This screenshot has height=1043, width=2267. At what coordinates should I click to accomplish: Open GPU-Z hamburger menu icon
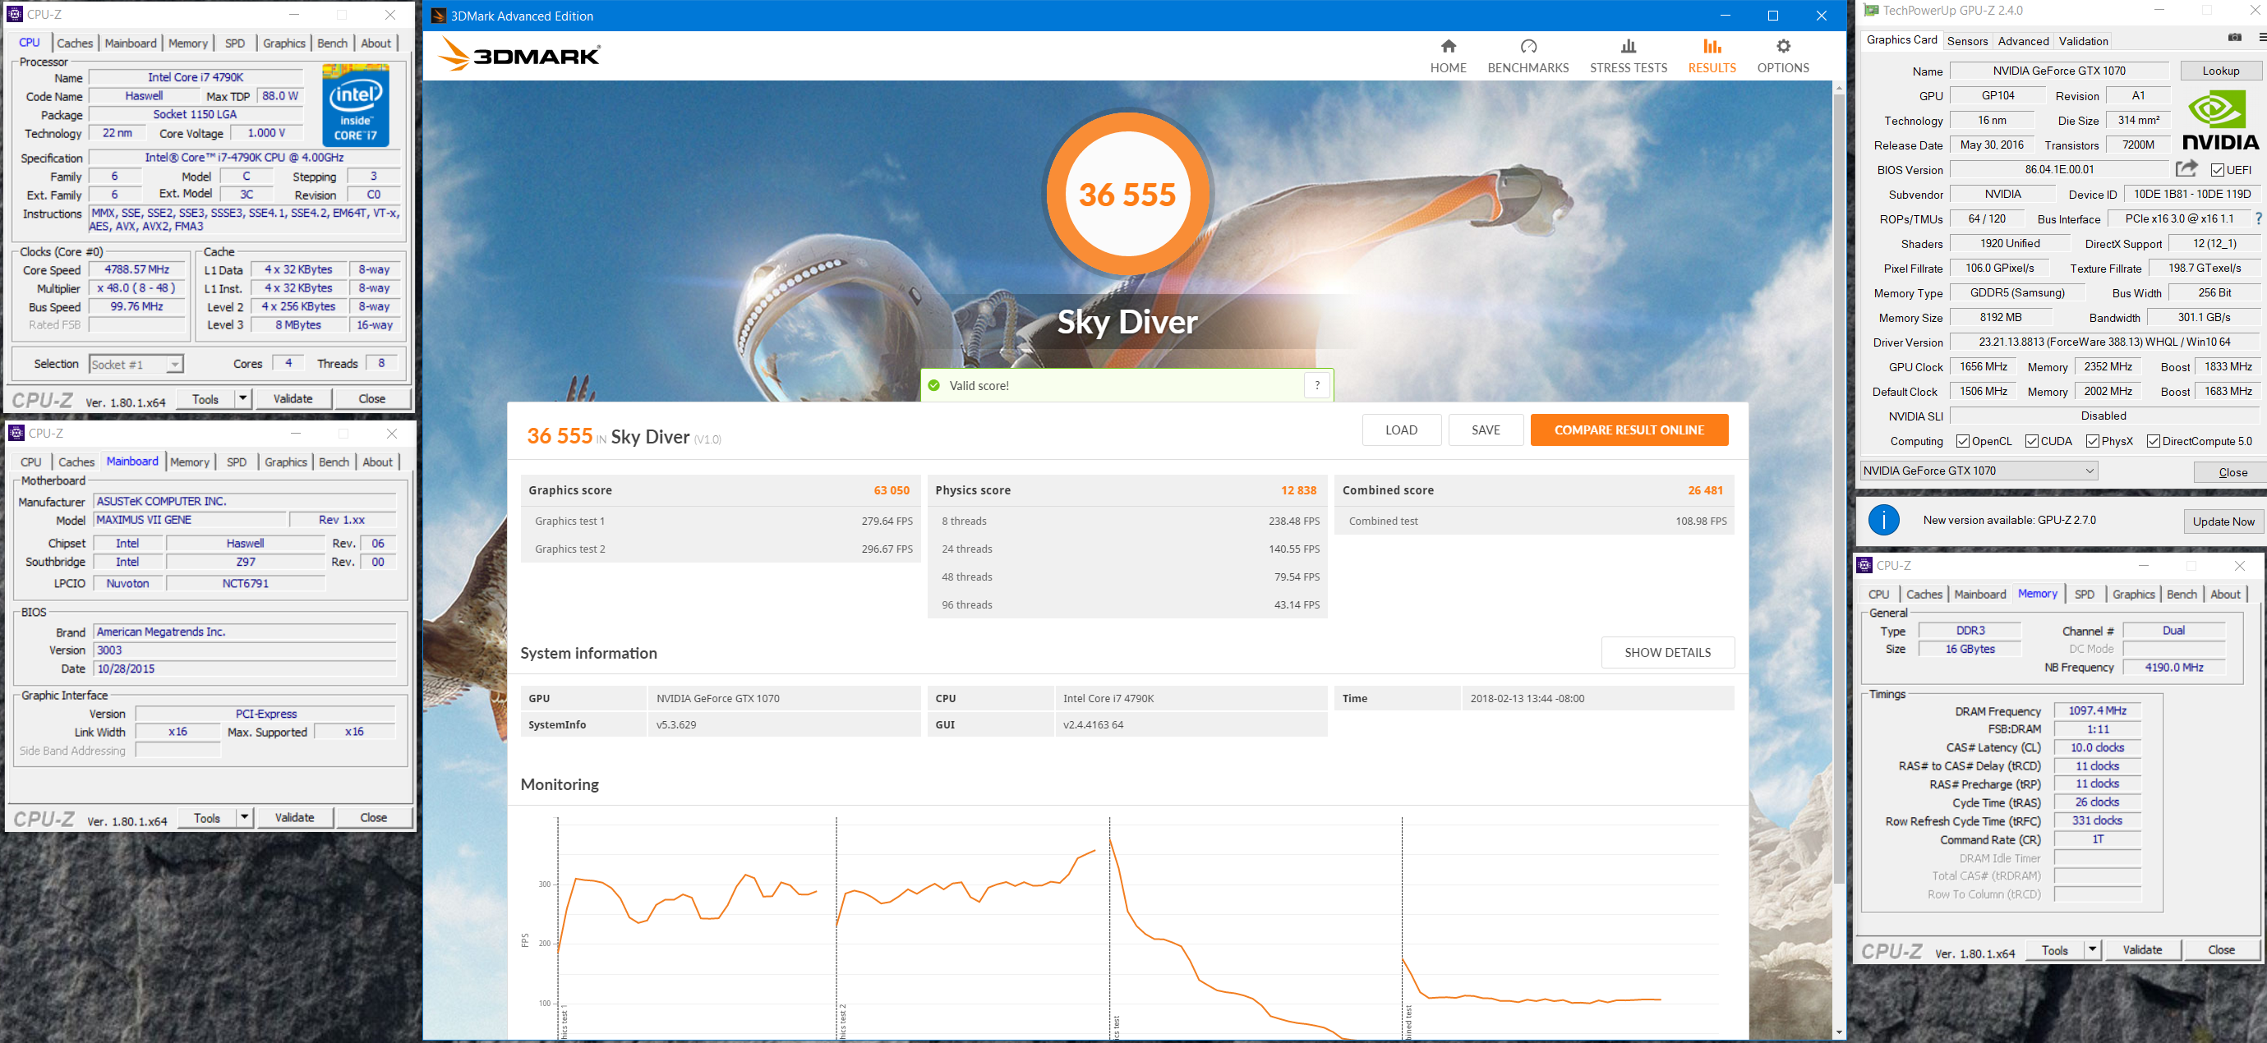pyautogui.click(x=2261, y=38)
